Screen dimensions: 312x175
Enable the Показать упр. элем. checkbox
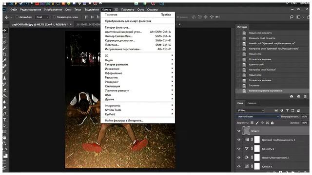(x=54, y=17)
